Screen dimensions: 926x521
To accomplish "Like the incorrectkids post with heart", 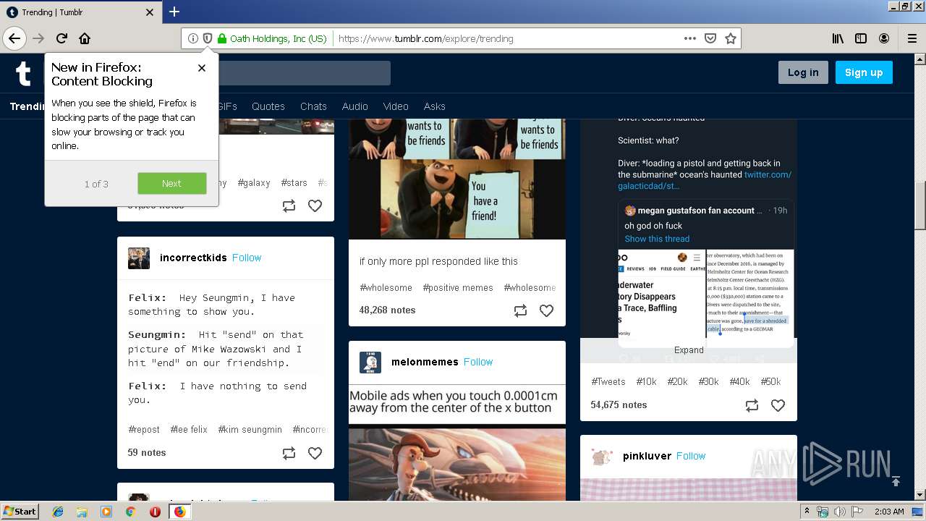I will (315, 453).
